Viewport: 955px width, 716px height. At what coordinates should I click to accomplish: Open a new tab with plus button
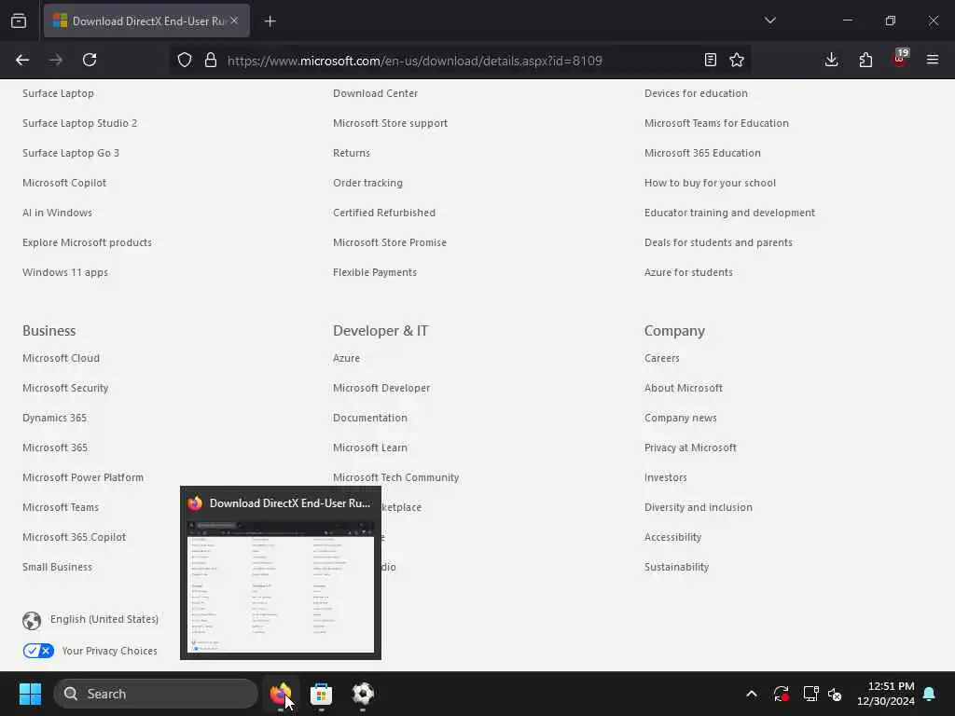[270, 21]
